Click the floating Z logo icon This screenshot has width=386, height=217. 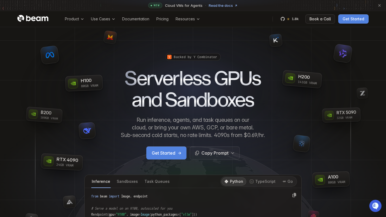pos(362,93)
